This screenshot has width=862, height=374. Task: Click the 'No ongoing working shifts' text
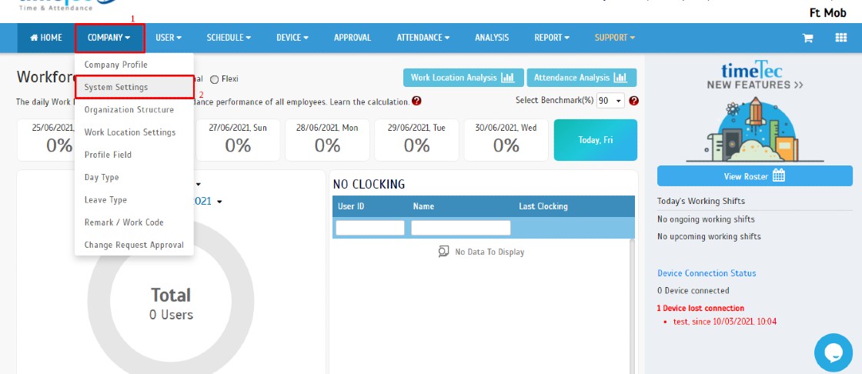[706, 219]
